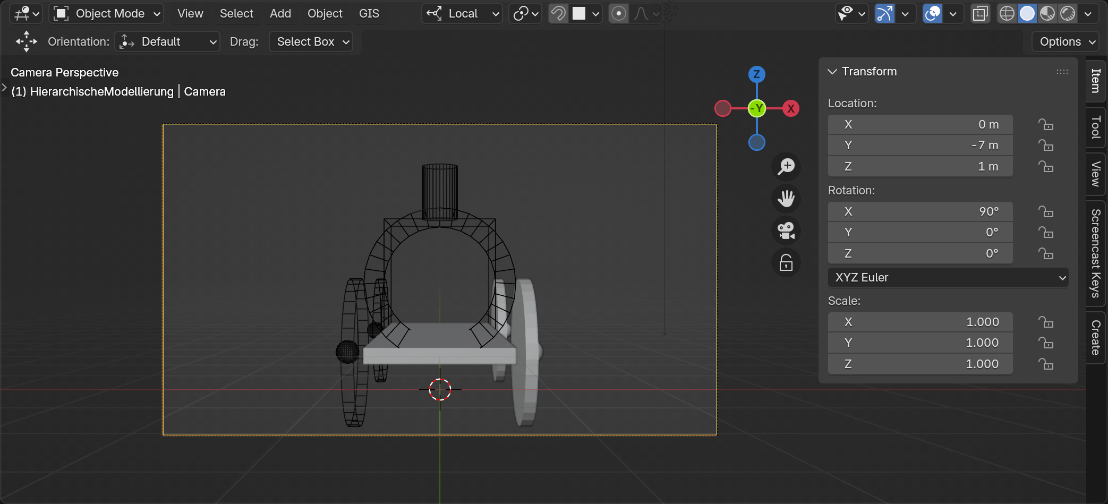The image size is (1108, 504).
Task: Collapse the Transform panel
Action: pos(832,71)
